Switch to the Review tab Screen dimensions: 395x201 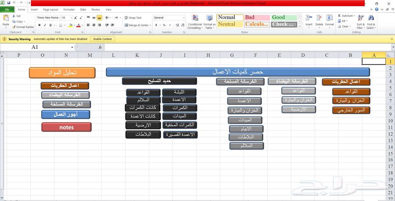(x=96, y=10)
